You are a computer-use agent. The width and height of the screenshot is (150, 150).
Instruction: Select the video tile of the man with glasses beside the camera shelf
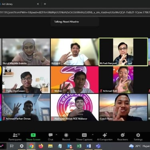26,80
